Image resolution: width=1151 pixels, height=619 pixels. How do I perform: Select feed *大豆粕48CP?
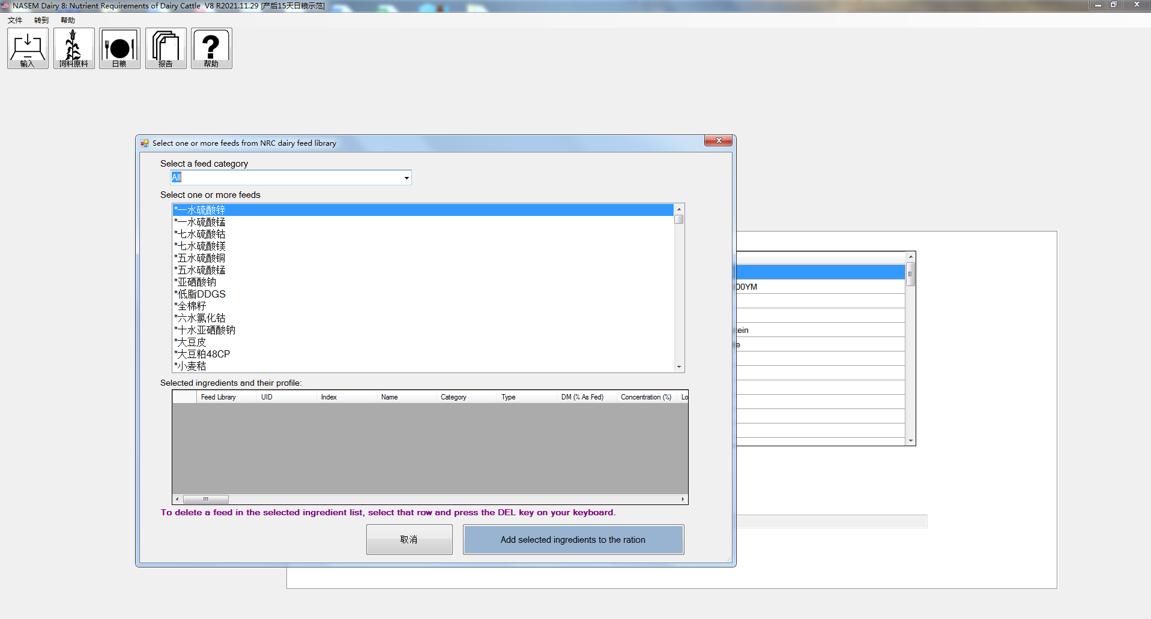(423, 354)
